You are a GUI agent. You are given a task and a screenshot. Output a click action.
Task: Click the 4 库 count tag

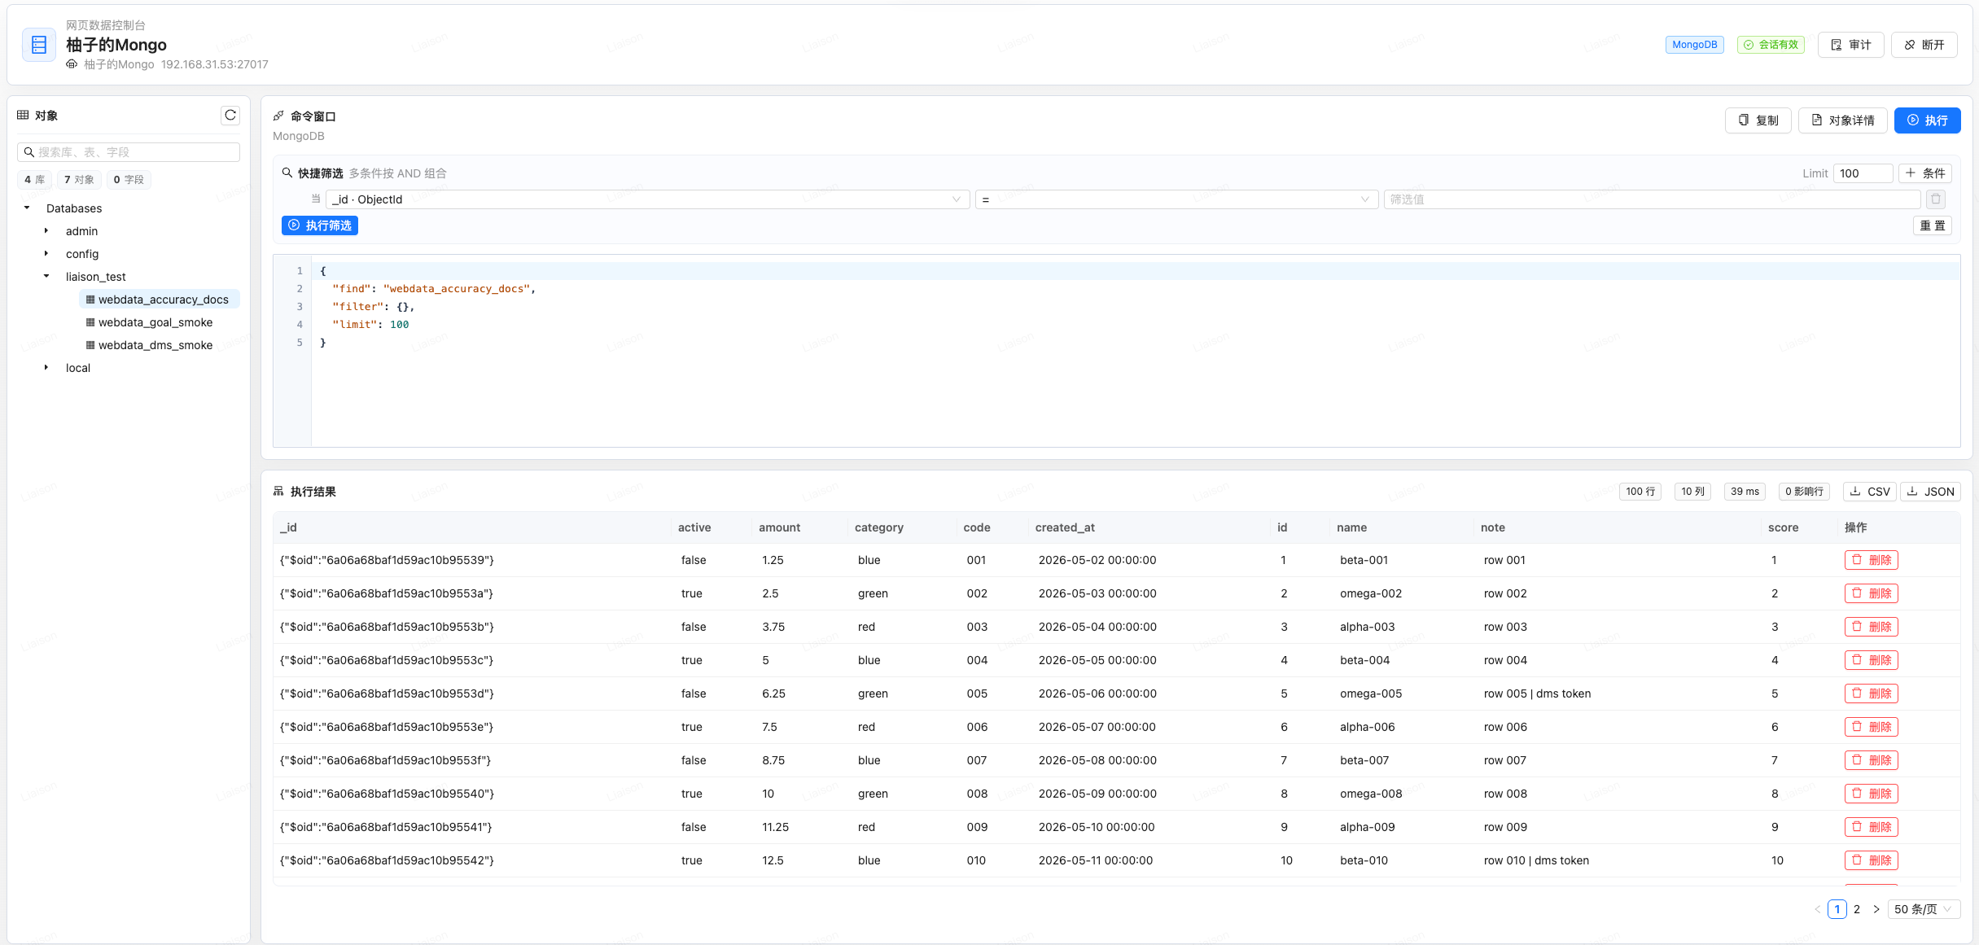pos(34,180)
